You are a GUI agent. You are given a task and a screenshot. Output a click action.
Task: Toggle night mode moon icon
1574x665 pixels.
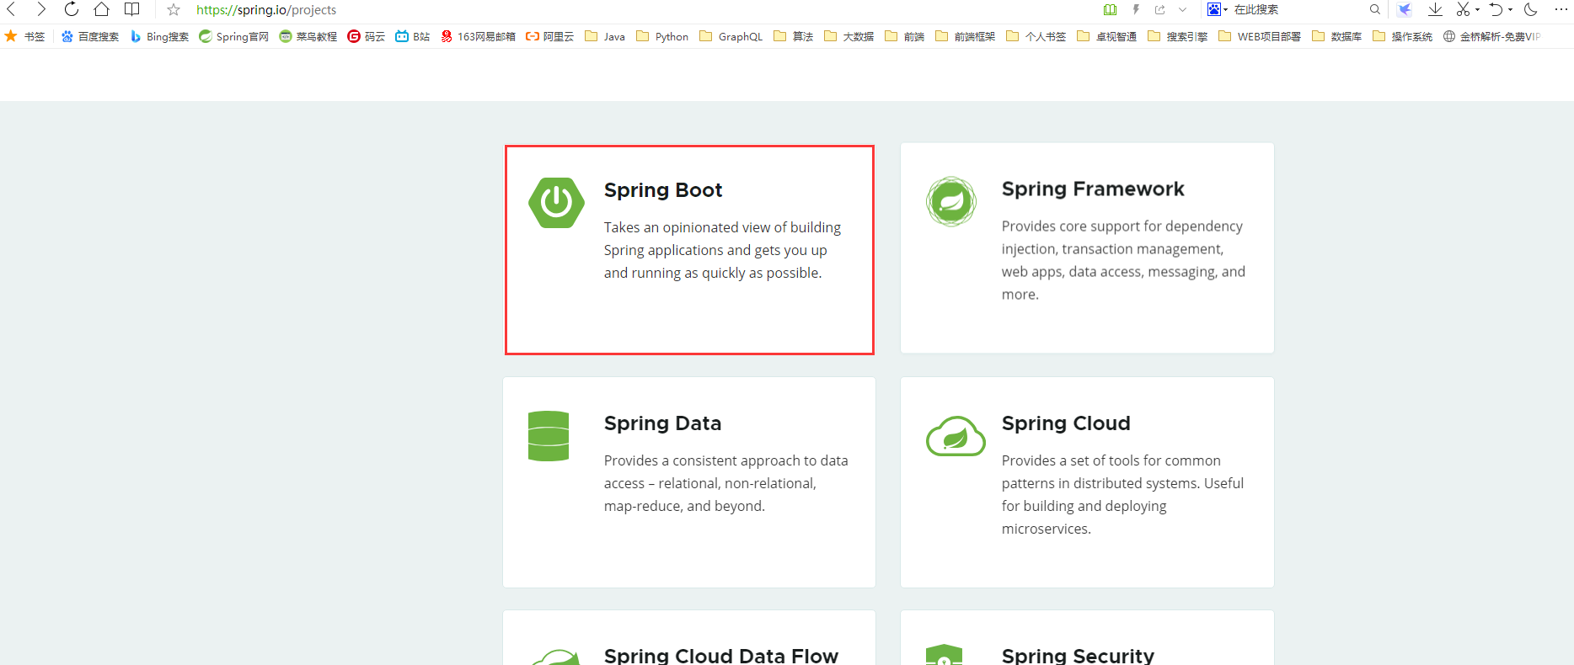(1531, 9)
